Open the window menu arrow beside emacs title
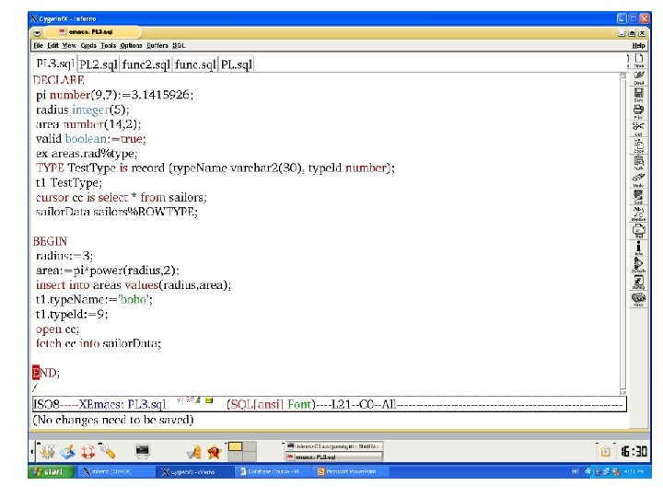 pos(37,32)
